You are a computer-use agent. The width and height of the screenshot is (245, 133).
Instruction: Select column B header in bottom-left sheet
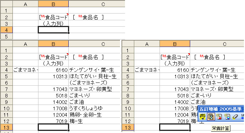(53, 44)
